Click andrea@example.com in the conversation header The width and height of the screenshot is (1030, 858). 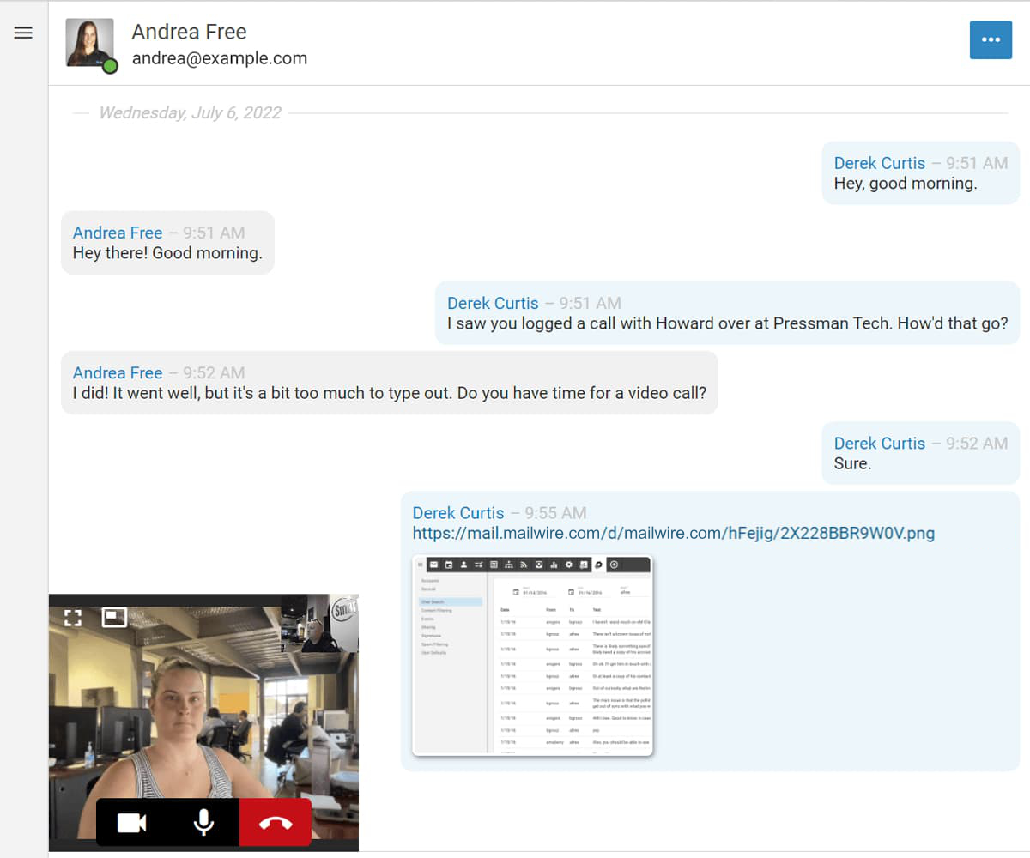tap(220, 58)
